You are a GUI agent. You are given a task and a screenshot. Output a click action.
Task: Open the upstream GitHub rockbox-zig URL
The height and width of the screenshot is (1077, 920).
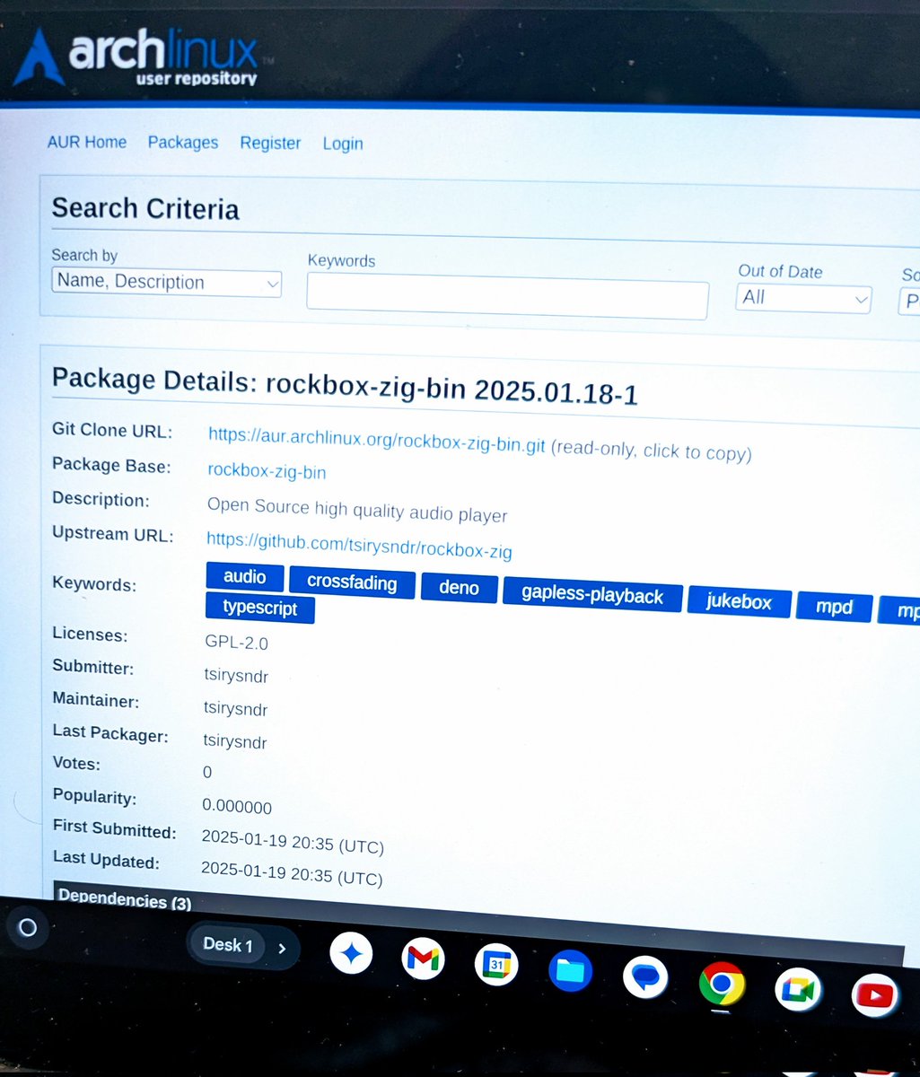tap(359, 544)
